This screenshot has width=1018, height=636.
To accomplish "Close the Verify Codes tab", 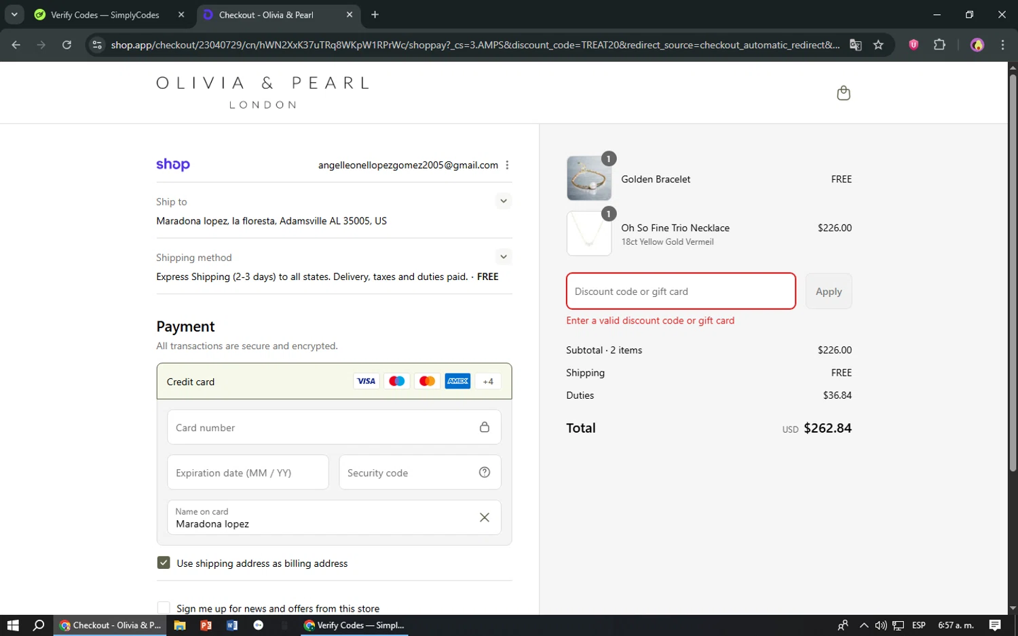I will point(181,15).
